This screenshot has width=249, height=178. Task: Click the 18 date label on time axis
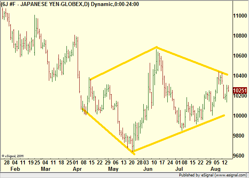pyautogui.click(x=61, y=163)
